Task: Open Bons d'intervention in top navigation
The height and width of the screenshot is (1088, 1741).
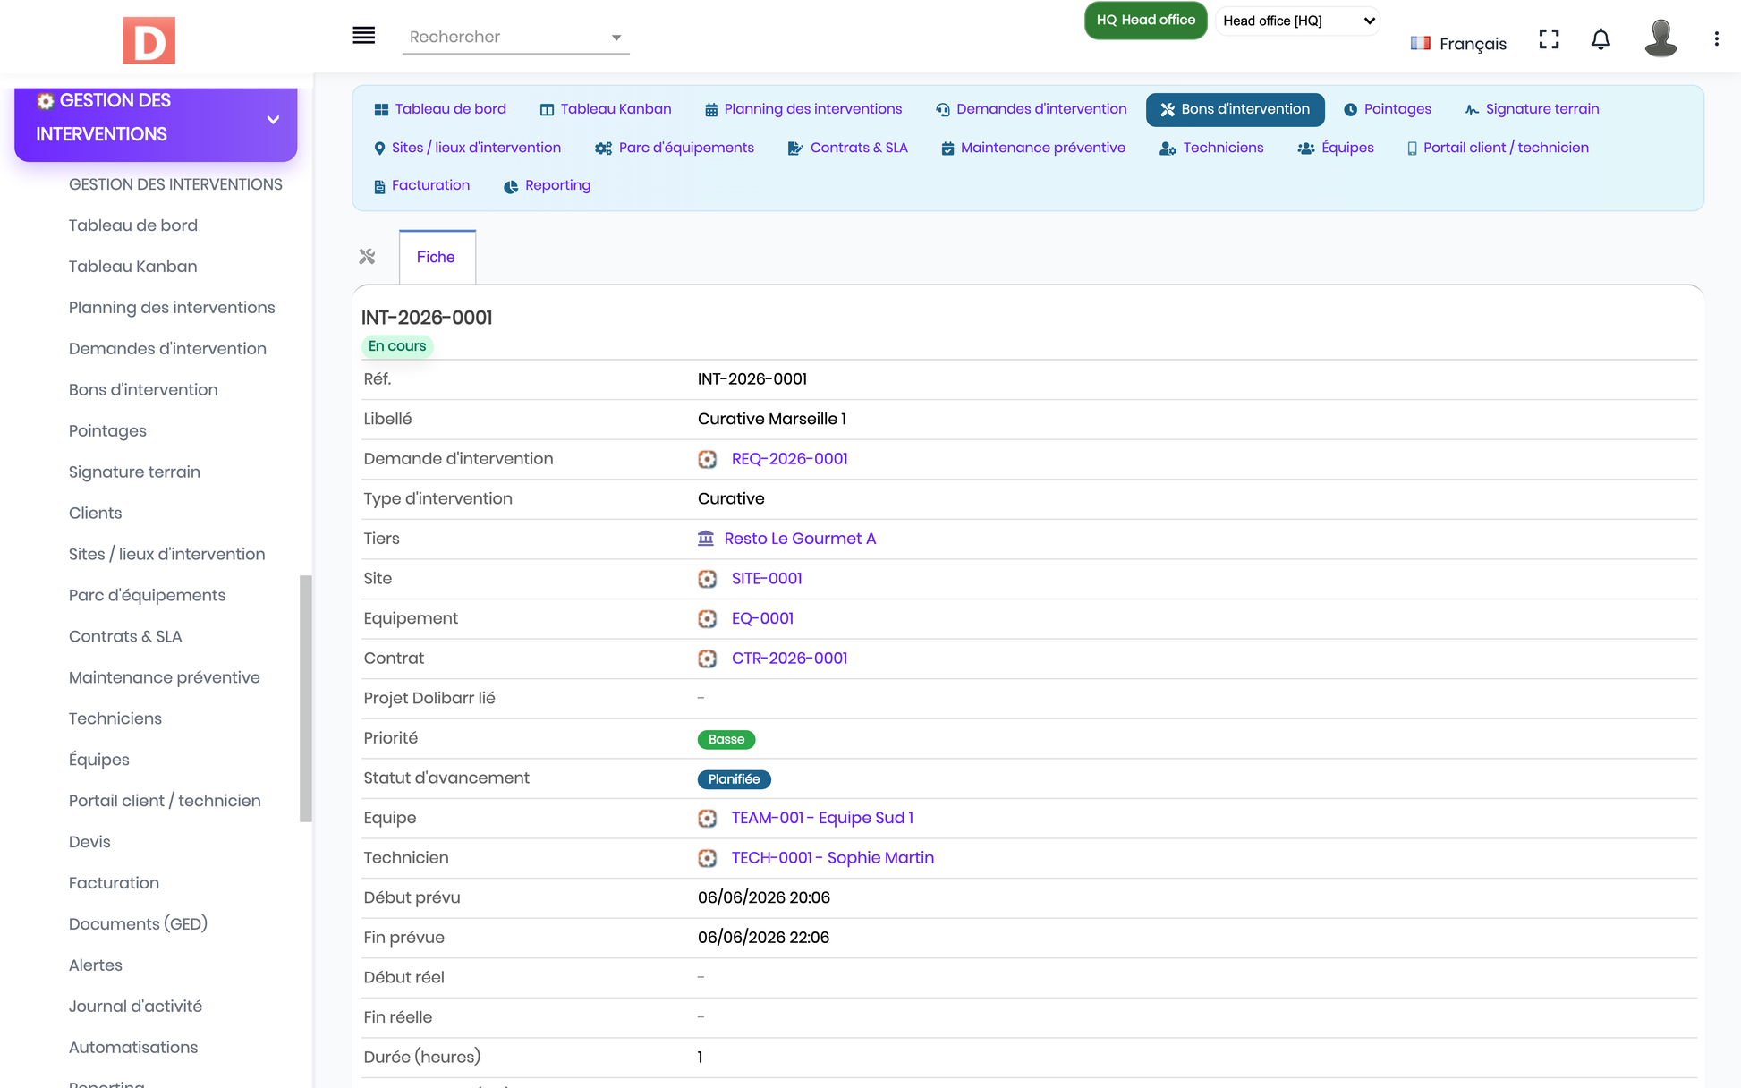Action: (1235, 109)
